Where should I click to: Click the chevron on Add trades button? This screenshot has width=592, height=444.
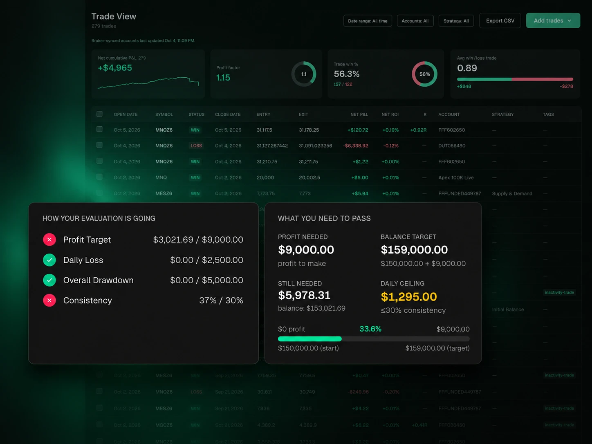pos(570,20)
